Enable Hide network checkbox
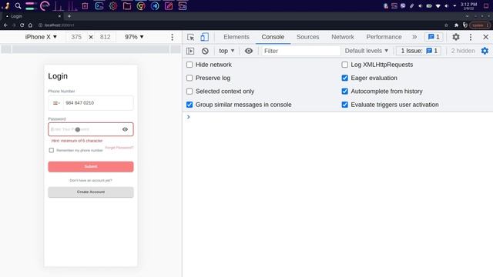Image resolution: width=493 pixels, height=277 pixels. [x=189, y=65]
